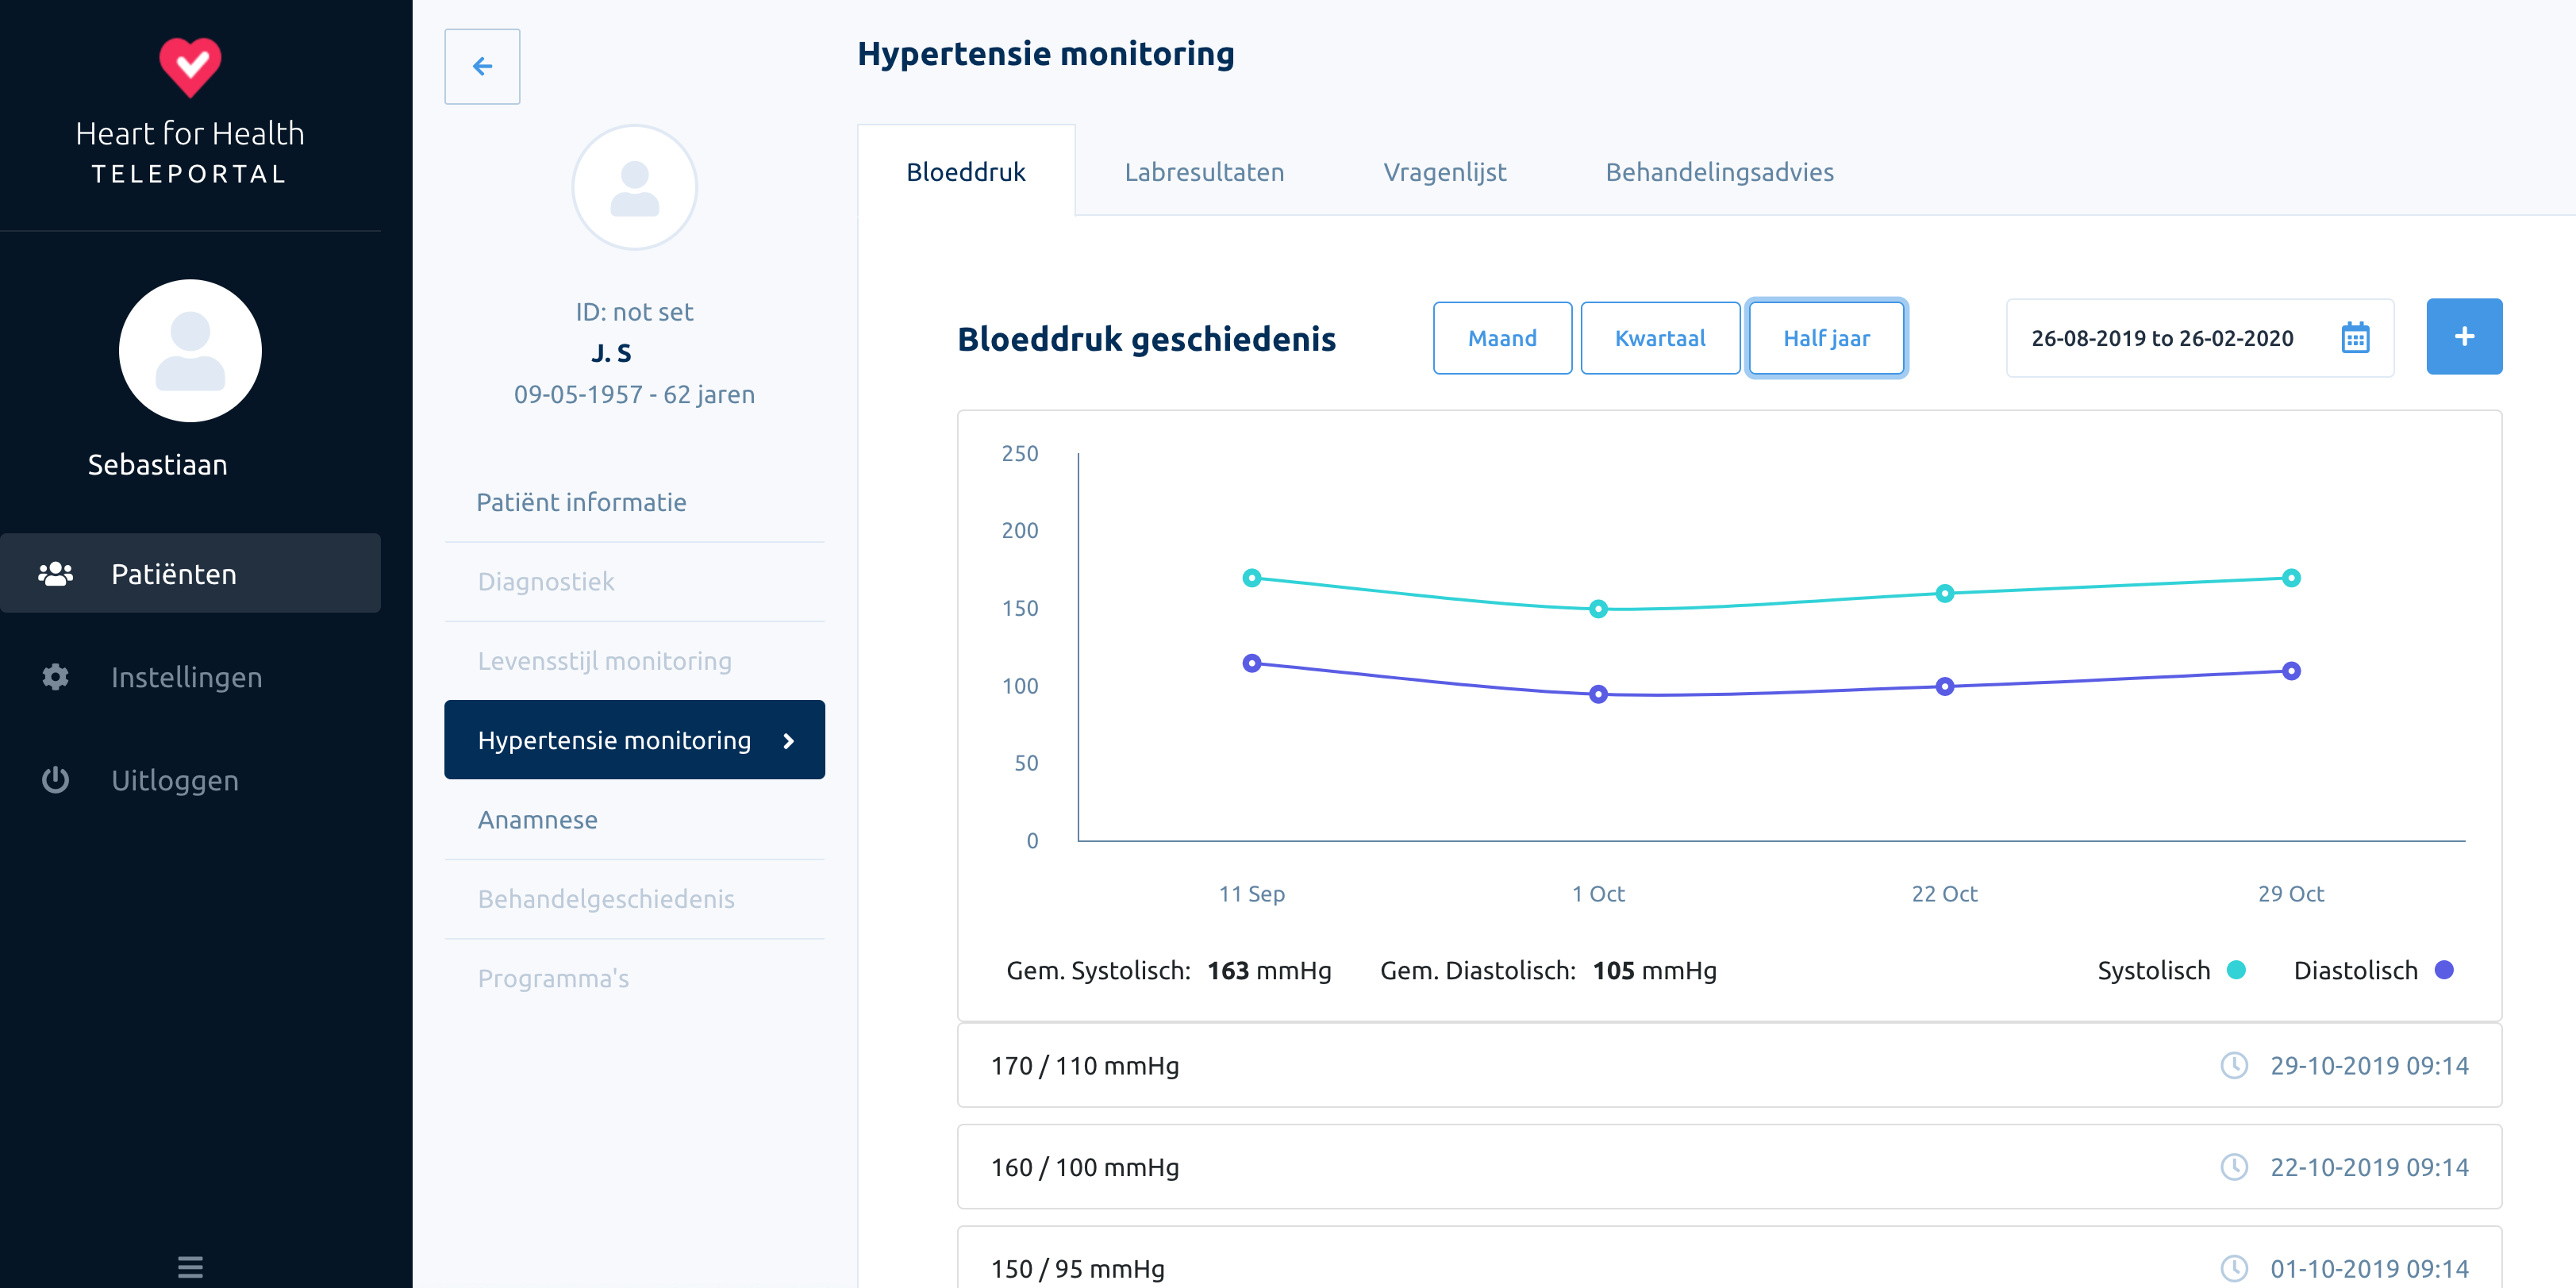The width and height of the screenshot is (2576, 1288).
Task: Go to Anamnese section
Action: click(x=538, y=820)
